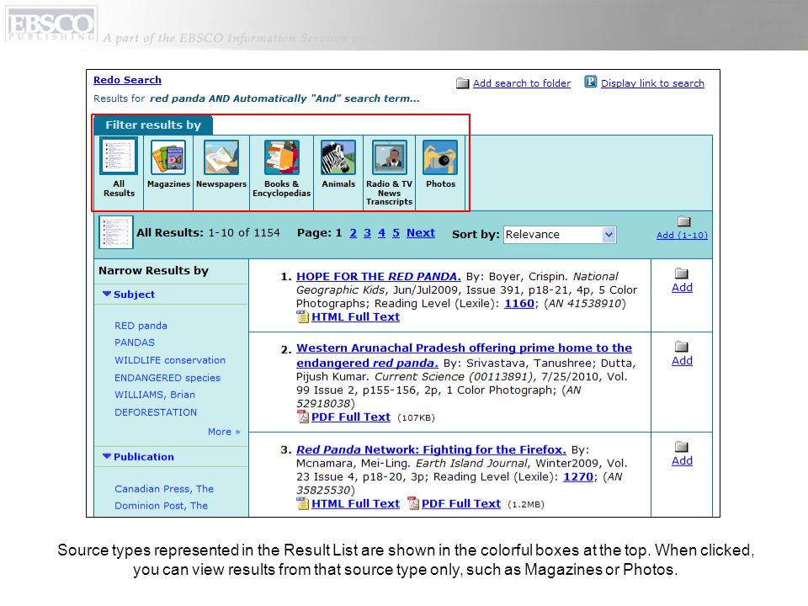This screenshot has height=606, width=808.
Task: Filter results by Newspapers icon
Action: click(221, 157)
